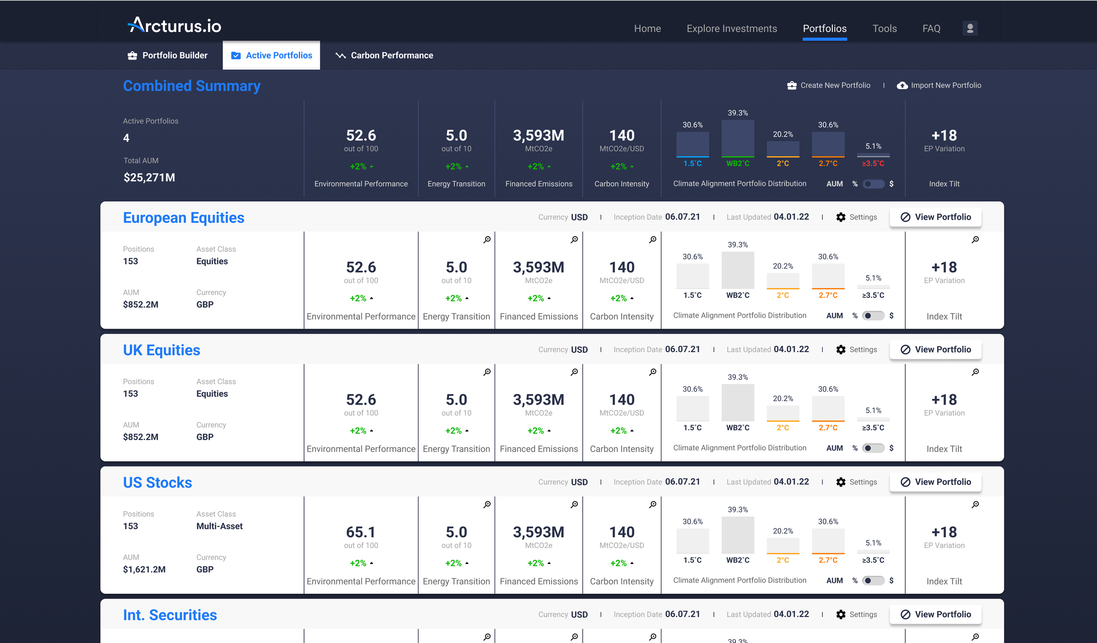This screenshot has height=643, width=1097.
Task: Click the Settings gear in US Stocks header
Action: (x=840, y=482)
